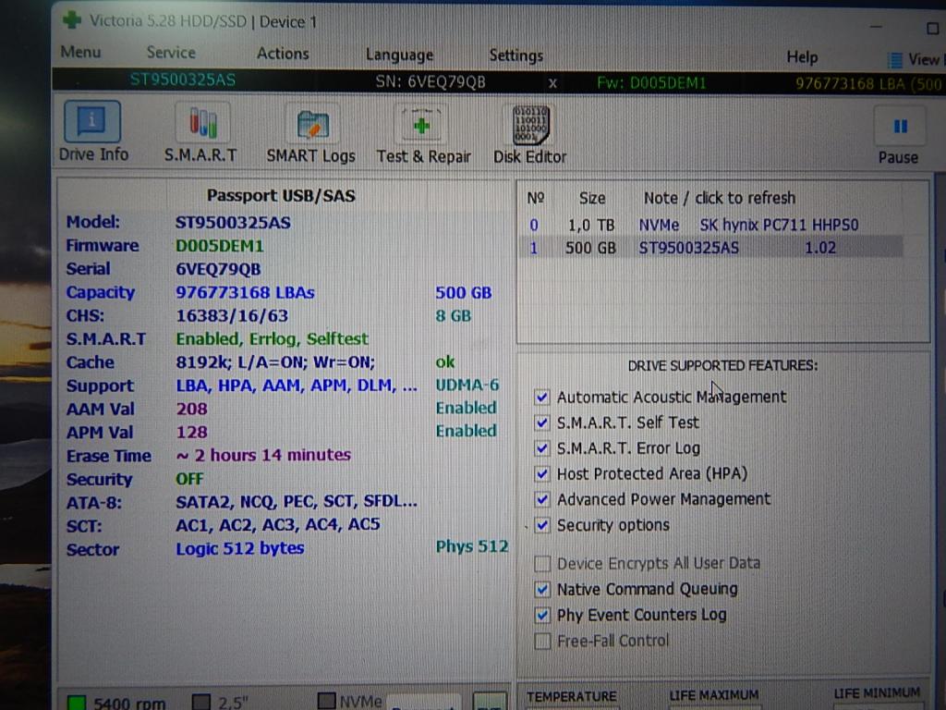This screenshot has width=946, height=710.
Task: Select the ST9500325AS 500 GB drive row
Action: [710, 248]
